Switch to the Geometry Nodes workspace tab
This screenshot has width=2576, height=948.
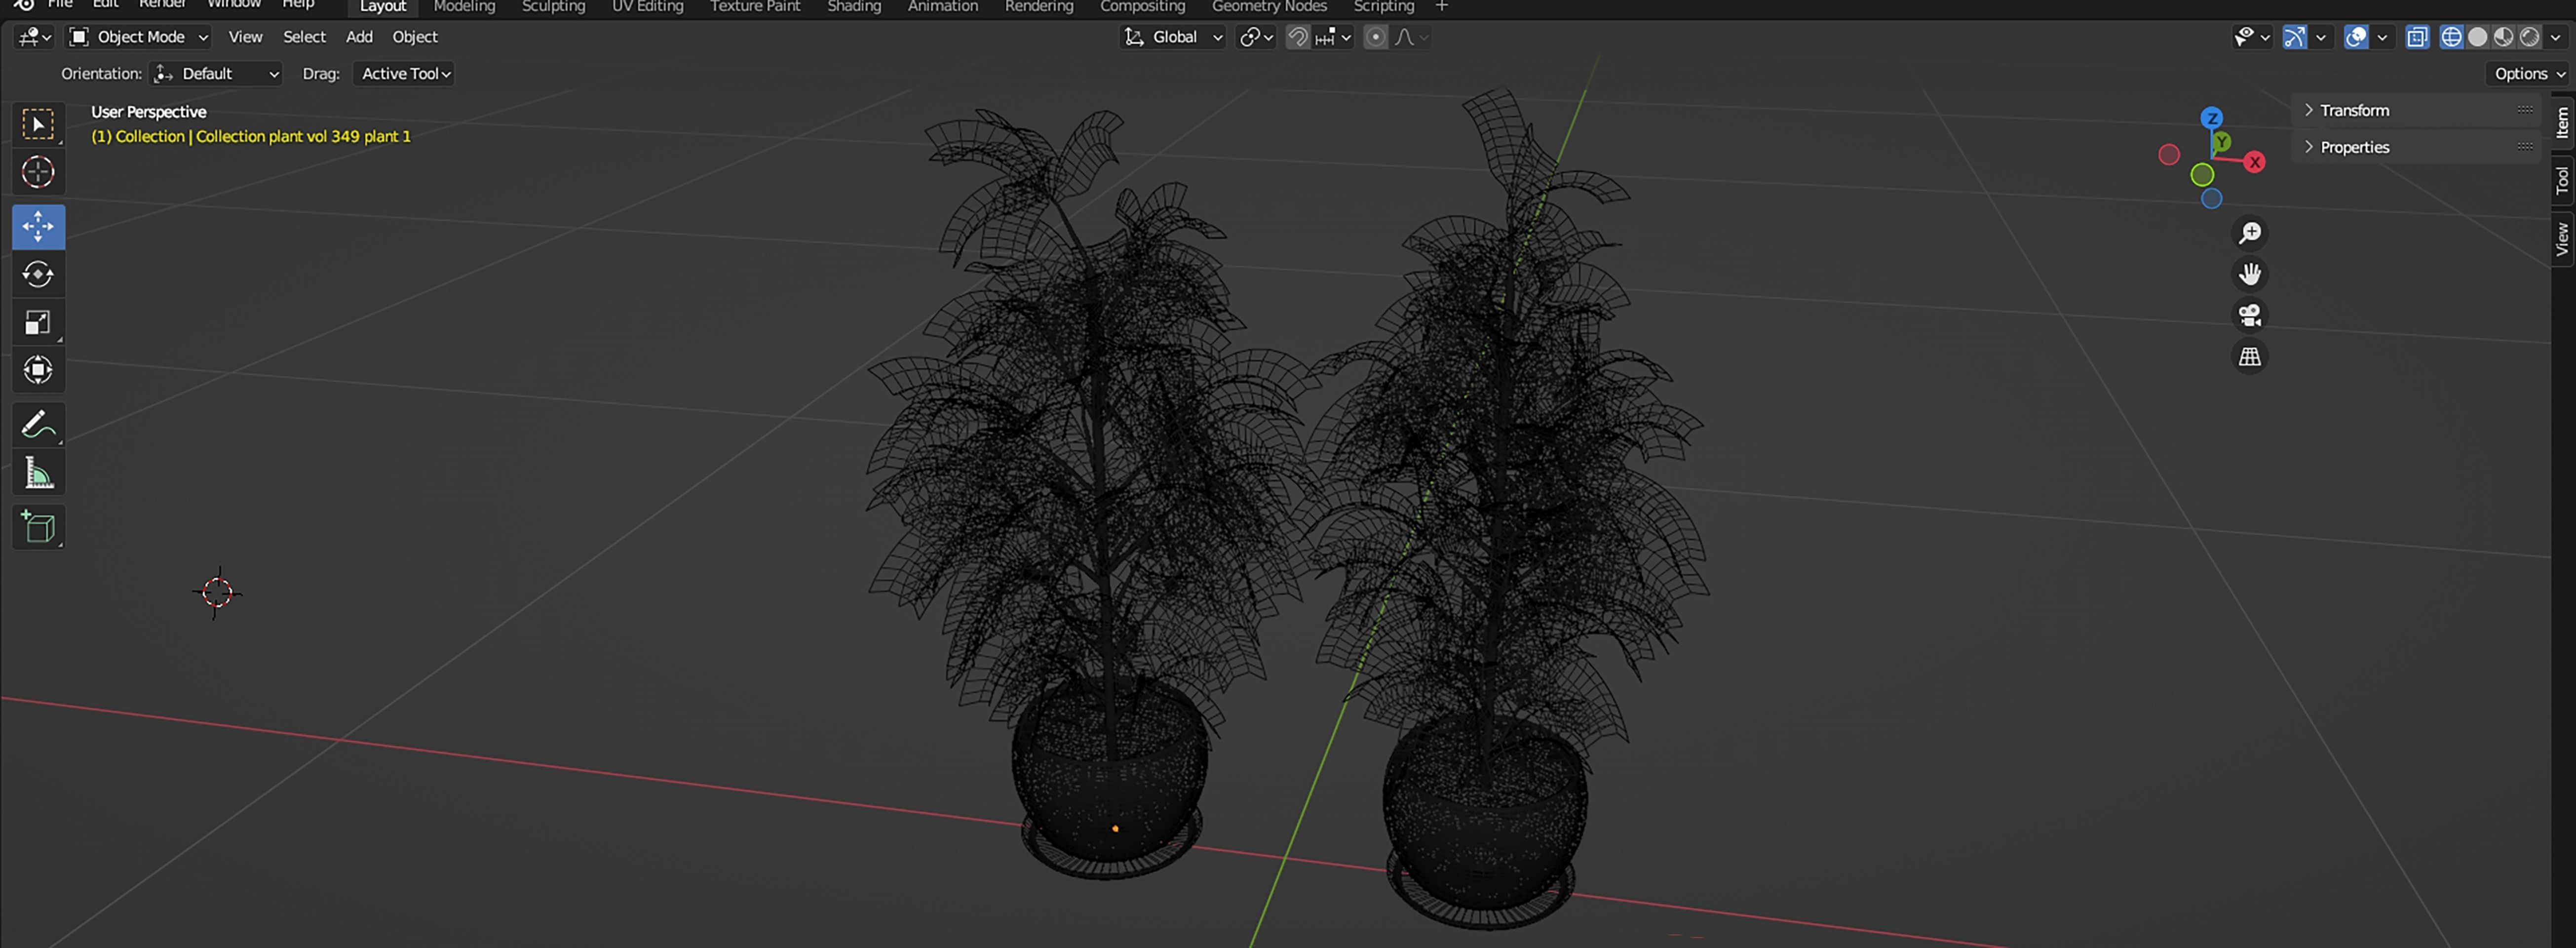(1269, 7)
